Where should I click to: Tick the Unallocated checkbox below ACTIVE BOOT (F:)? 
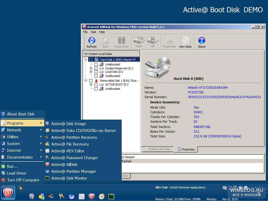96,89
